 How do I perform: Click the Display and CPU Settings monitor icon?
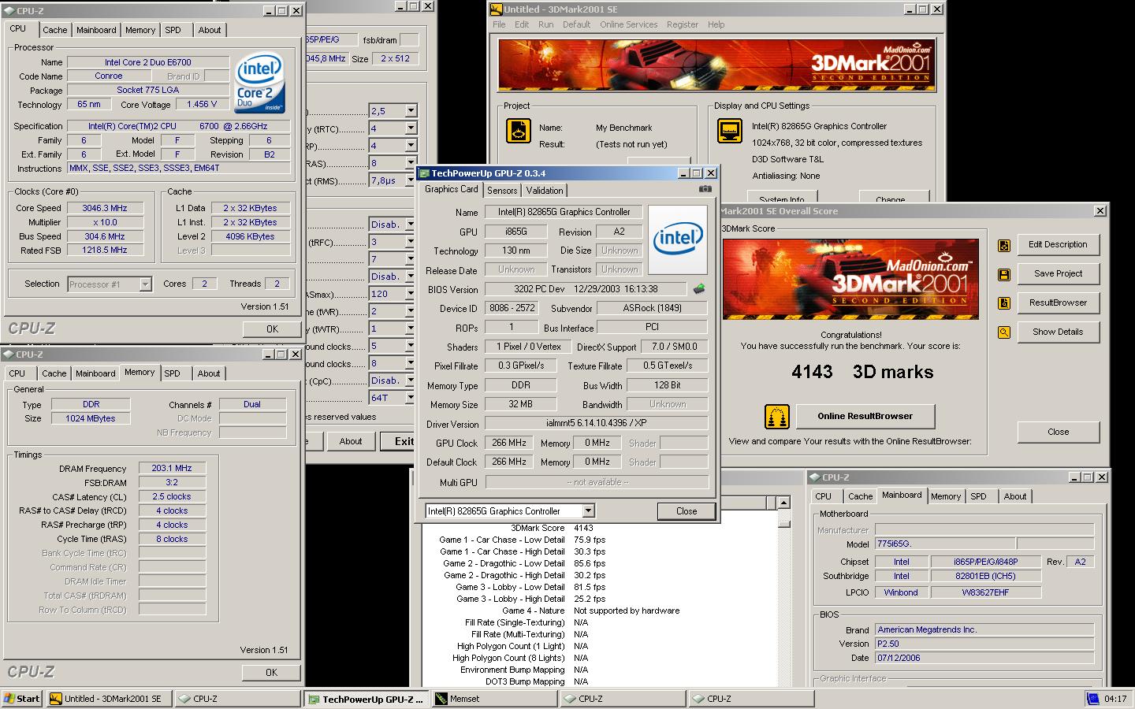click(x=730, y=131)
